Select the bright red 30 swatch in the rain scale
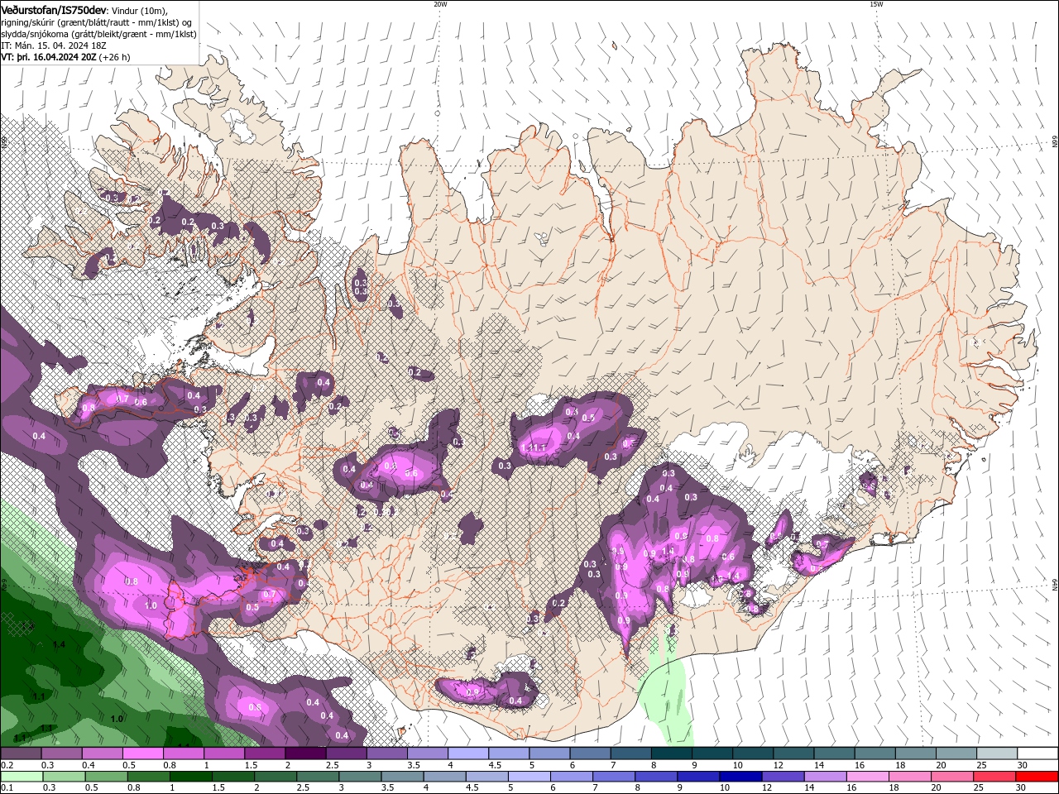The image size is (1059, 794). pyautogui.click(x=1036, y=777)
